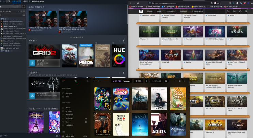The width and height of the screenshot is (253, 138).
Task: Open the ABOUT menu on GOG website
Action: click(x=160, y=11)
